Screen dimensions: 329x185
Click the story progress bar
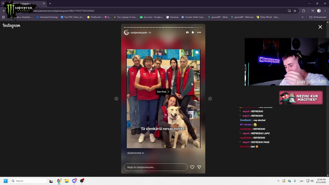pyautogui.click(x=163, y=27)
